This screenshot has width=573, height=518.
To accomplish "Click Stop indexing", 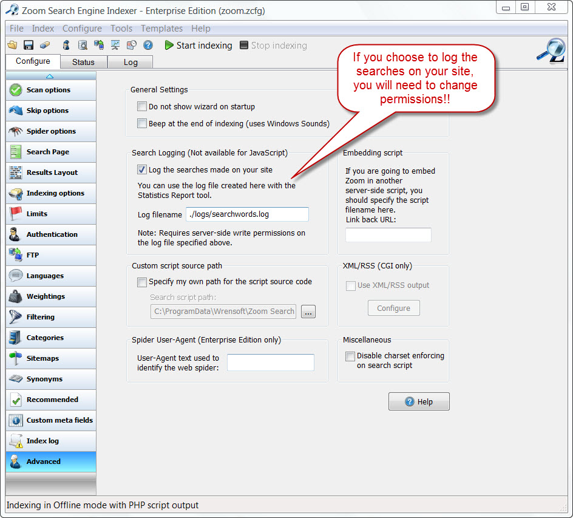I will (273, 46).
